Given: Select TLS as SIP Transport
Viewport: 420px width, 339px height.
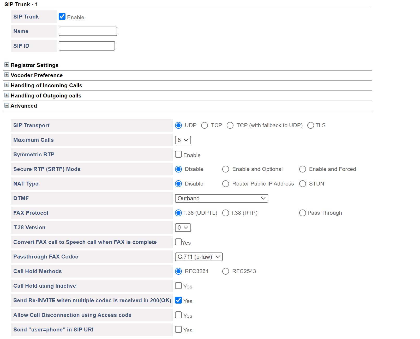Looking at the screenshot, I should pos(310,126).
